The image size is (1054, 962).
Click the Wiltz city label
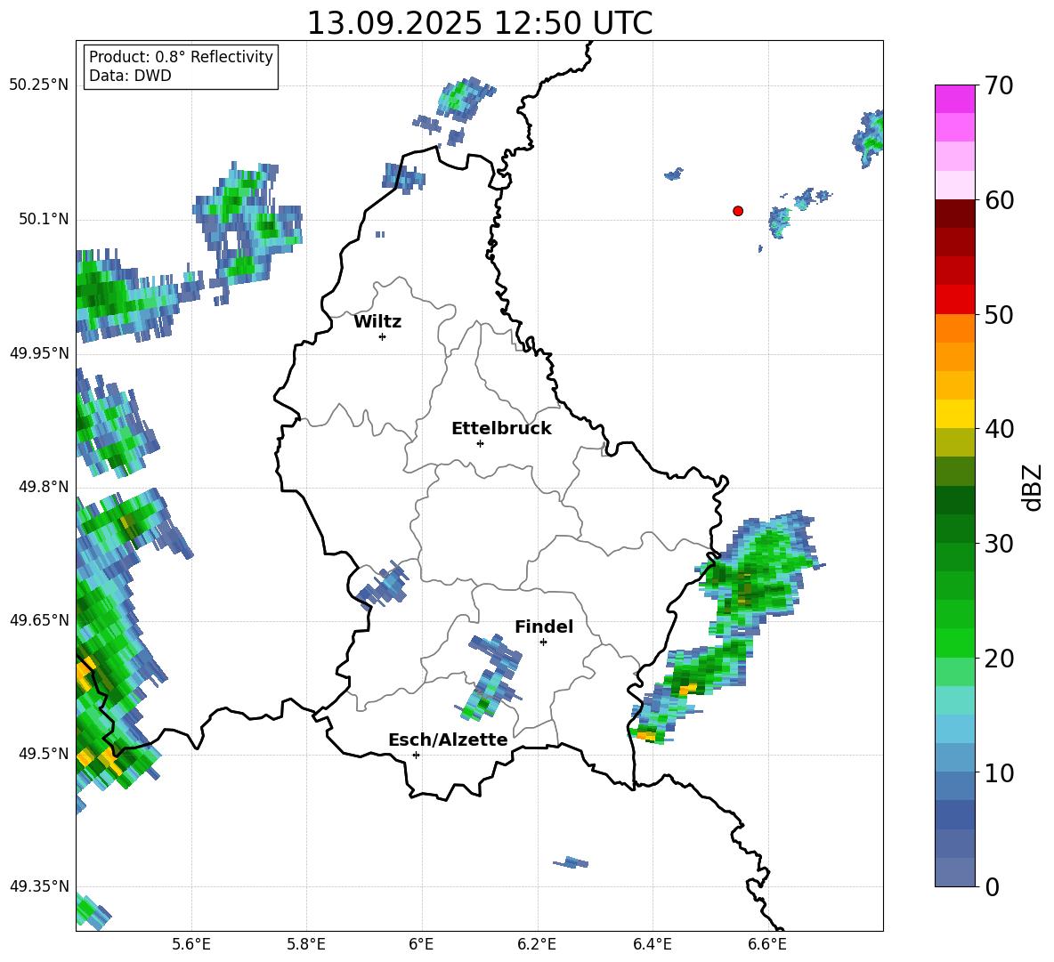tap(377, 322)
